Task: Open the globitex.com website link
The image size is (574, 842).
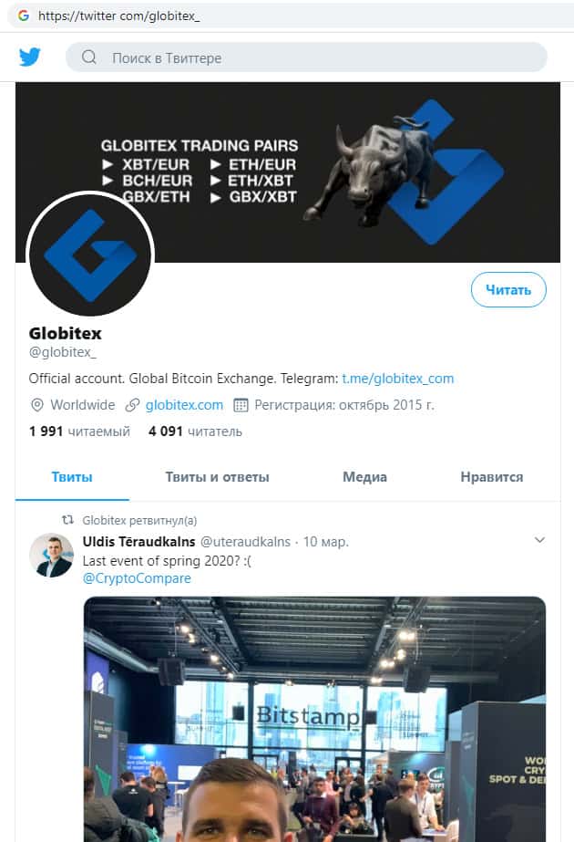Action: [x=184, y=405]
